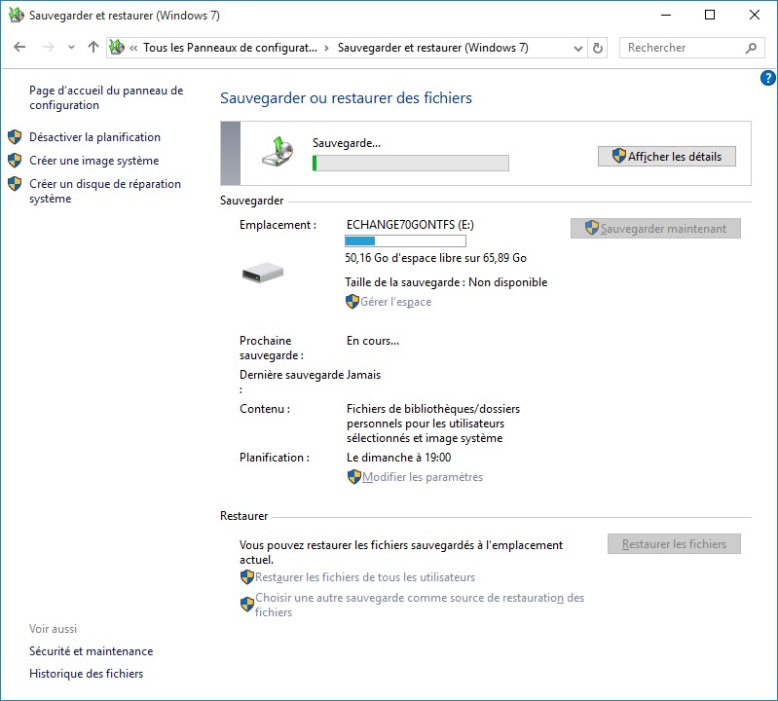Viewport: 778px width, 701px height.
Task: Click shield icon beside Créer un disque de réparation
Action: (15, 184)
